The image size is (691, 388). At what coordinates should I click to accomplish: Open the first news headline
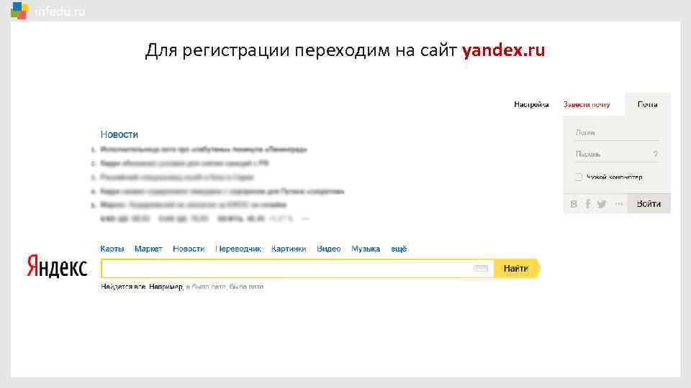204,149
